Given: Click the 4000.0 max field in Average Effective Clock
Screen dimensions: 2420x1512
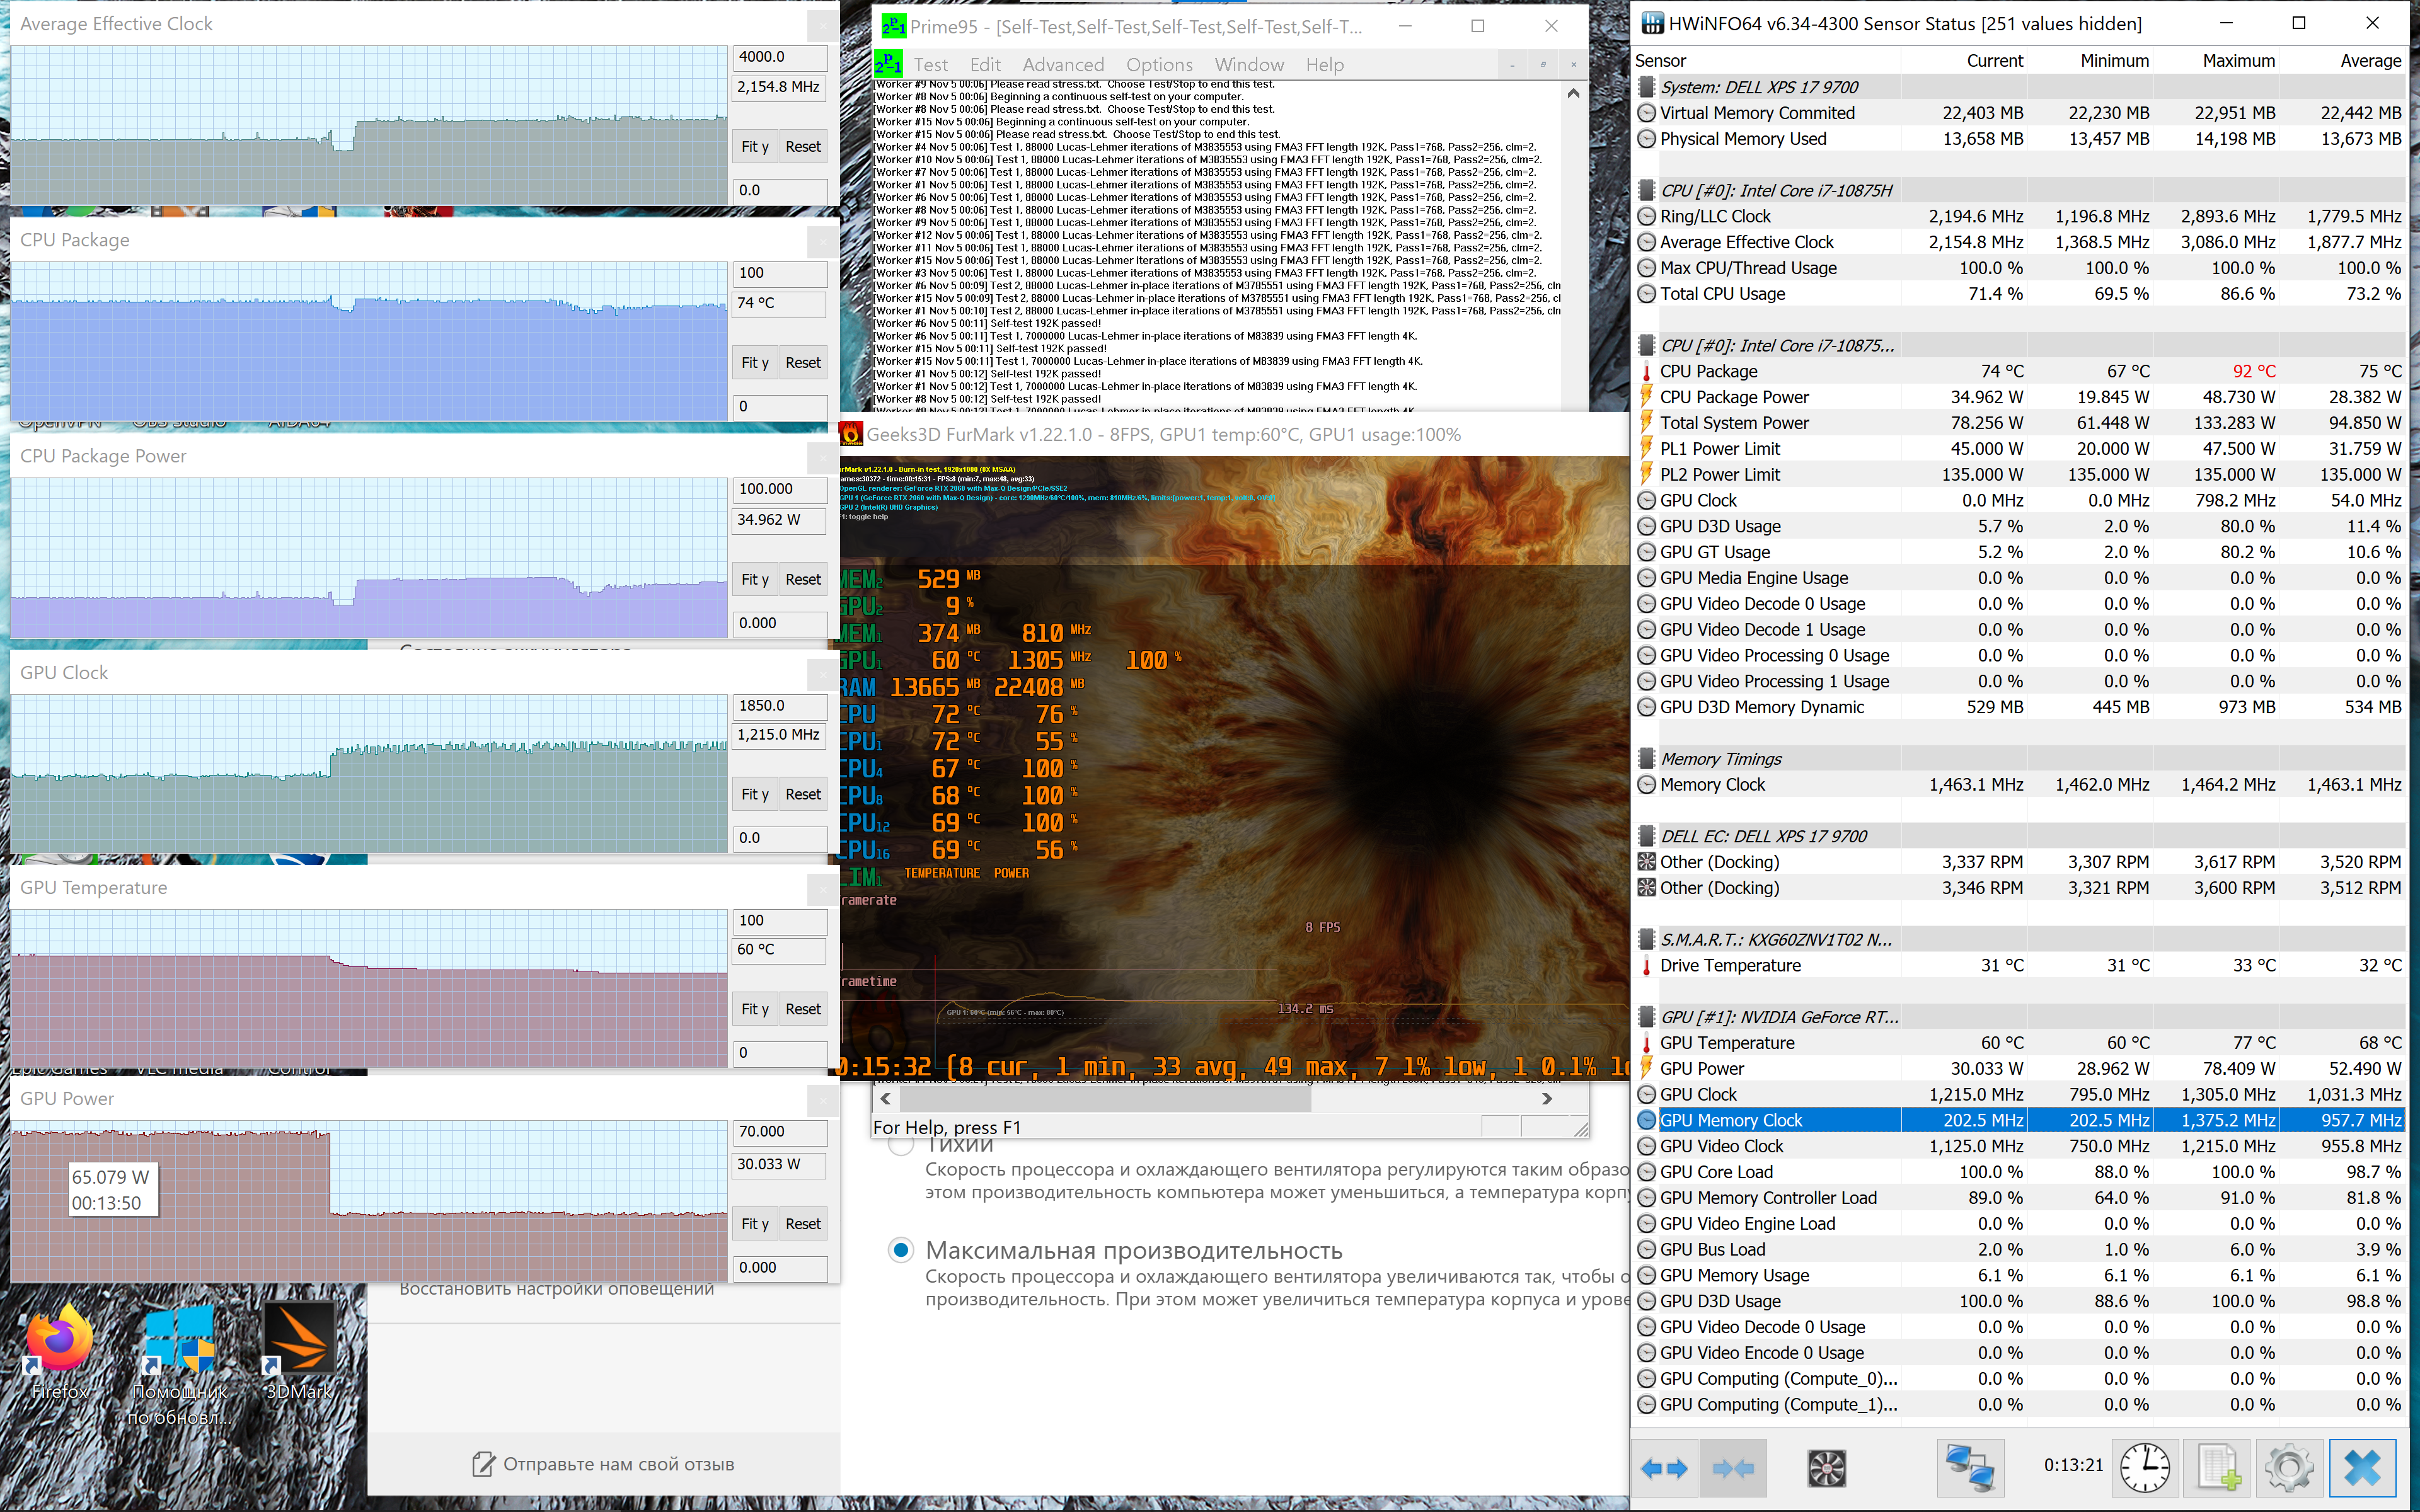Looking at the screenshot, I should (x=780, y=57).
